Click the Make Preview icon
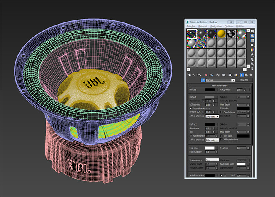Image resolution: width=275 pixels, height=197 pixels. click(x=252, y=54)
